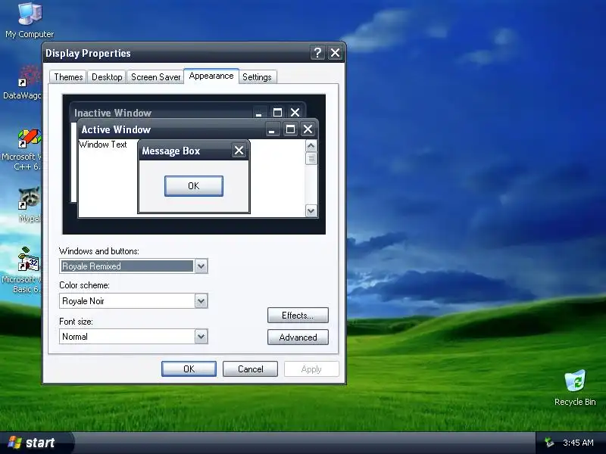Click the Royale Remixed style combo box
The height and width of the screenshot is (454, 606).
133,266
